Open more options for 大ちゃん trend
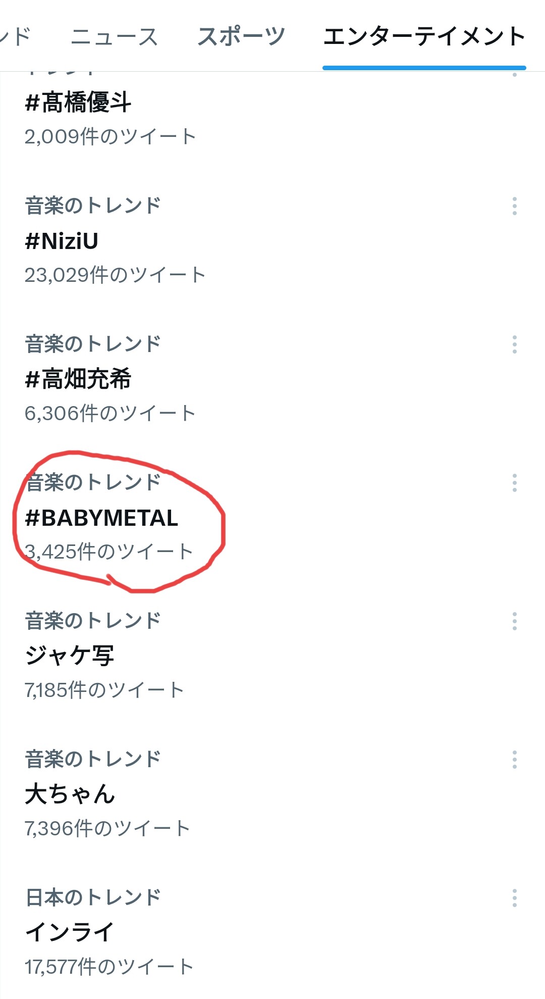 click(x=514, y=760)
